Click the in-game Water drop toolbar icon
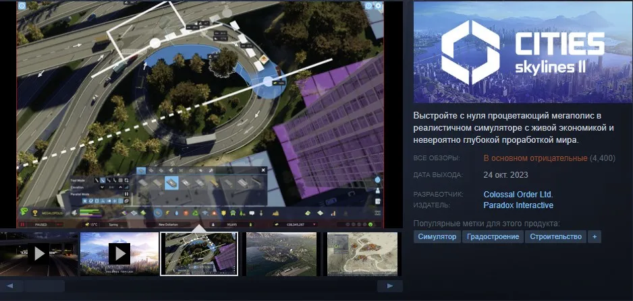This screenshot has height=301, width=633. (176, 213)
